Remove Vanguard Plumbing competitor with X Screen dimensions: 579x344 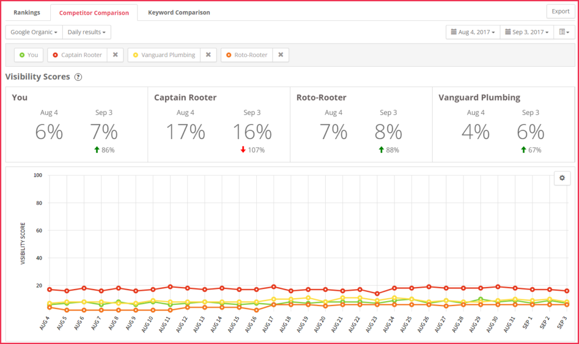pos(208,55)
